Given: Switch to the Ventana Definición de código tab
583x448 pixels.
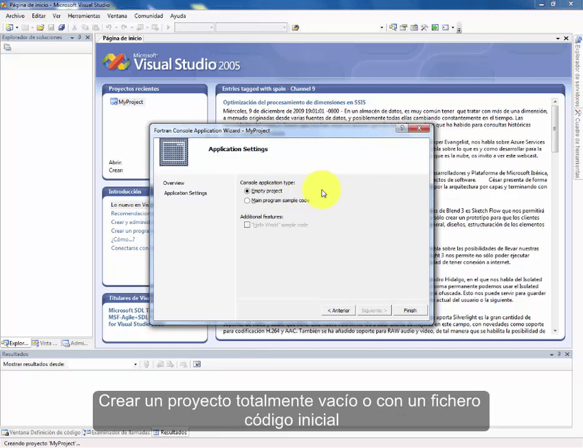Looking at the screenshot, I should (x=41, y=433).
